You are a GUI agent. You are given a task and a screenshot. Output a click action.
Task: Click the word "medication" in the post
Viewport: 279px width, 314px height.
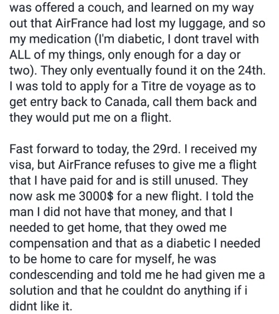pos(60,39)
